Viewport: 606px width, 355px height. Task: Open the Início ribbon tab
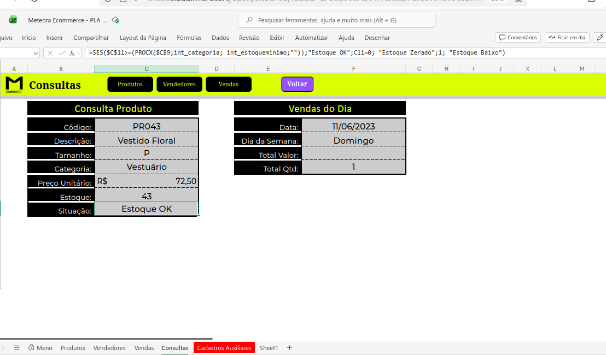(x=28, y=38)
